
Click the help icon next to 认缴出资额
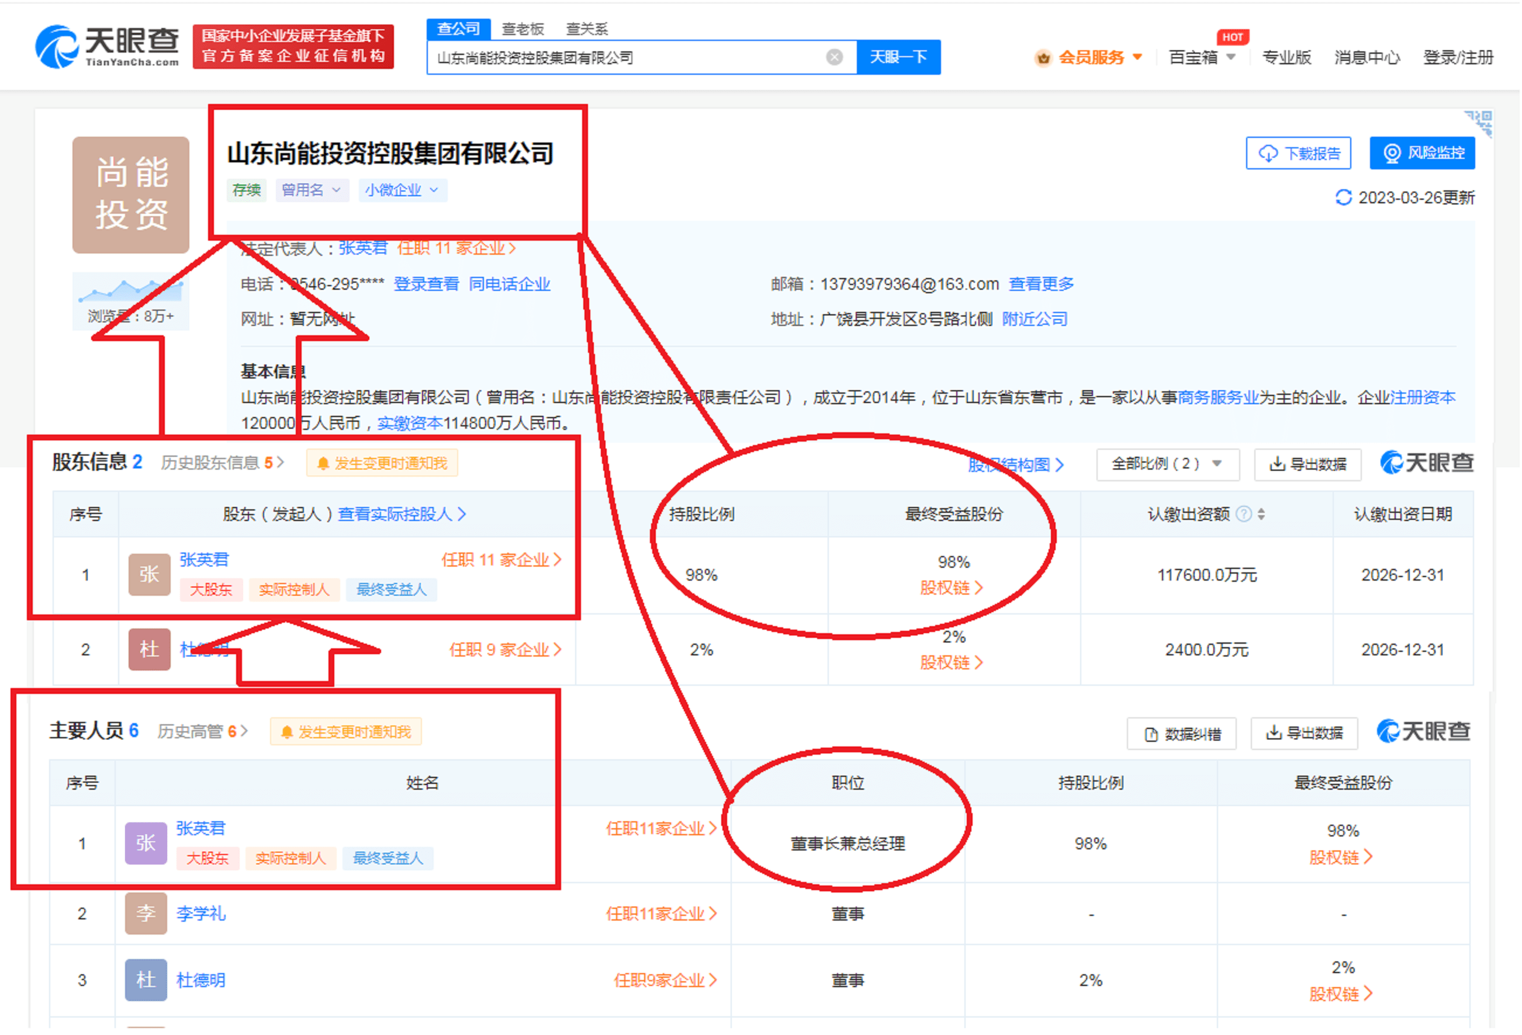point(1244,515)
